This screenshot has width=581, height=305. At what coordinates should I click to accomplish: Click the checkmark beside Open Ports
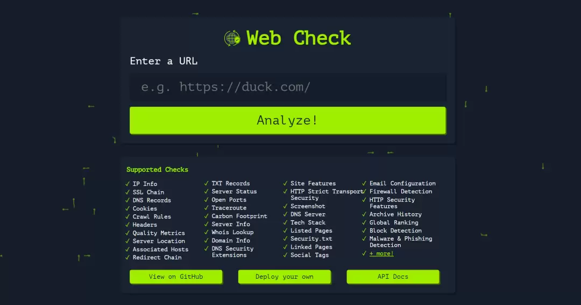(207, 200)
